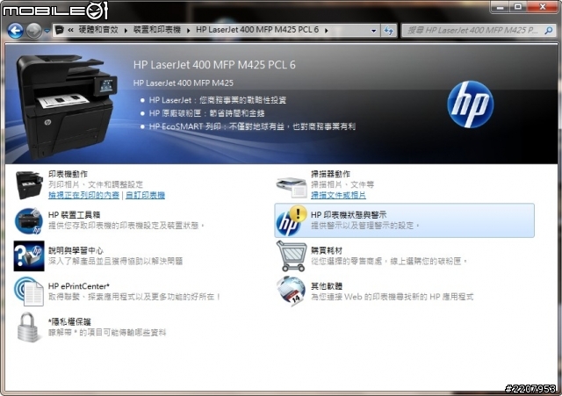The width and height of the screenshot is (562, 396).
Task: Click the scanner icon for 掃描器動作
Action: click(x=292, y=187)
